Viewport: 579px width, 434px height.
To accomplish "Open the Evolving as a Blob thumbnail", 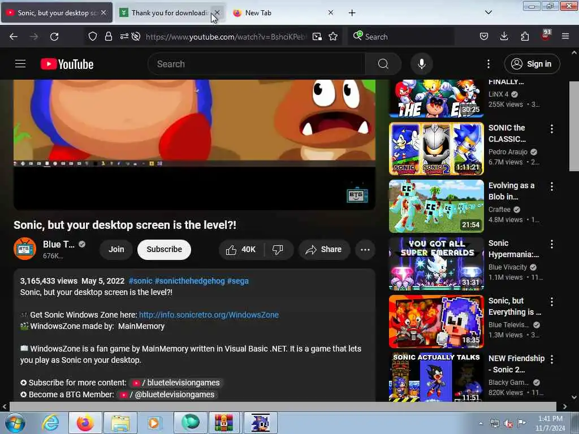I will 436,206.
